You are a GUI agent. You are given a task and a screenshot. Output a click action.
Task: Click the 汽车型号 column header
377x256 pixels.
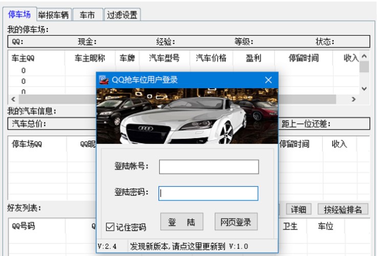164,58
